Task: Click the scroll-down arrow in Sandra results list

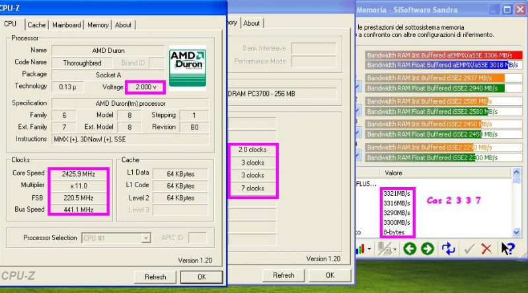Action: [x=516, y=232]
